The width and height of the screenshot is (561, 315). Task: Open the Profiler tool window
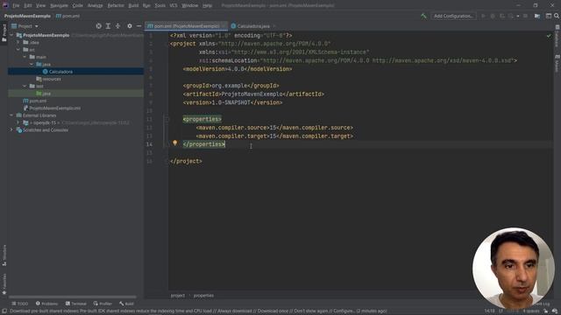tap(103, 304)
